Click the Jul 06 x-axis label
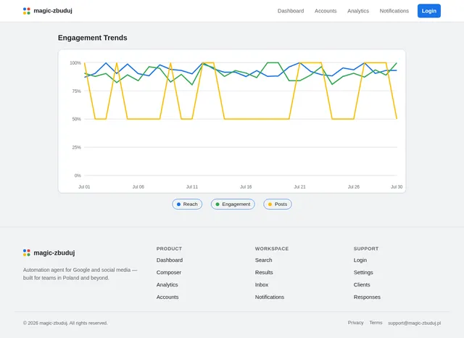This screenshot has height=338, width=464. (138, 186)
